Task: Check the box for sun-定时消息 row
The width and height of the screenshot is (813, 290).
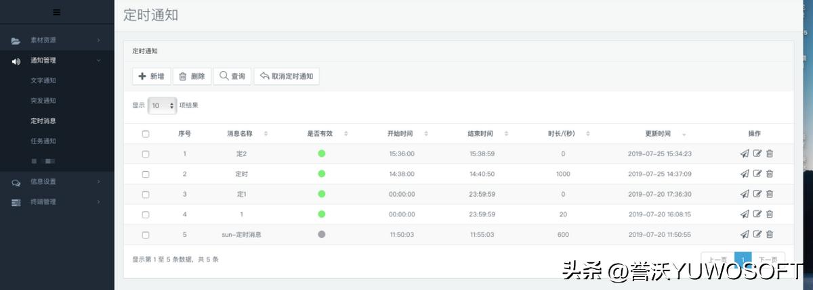Action: coord(146,235)
